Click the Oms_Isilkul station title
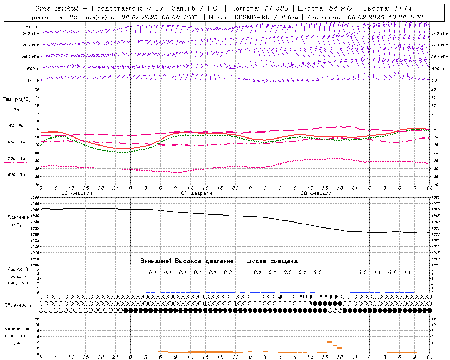The image size is (450, 360). [x=57, y=8]
